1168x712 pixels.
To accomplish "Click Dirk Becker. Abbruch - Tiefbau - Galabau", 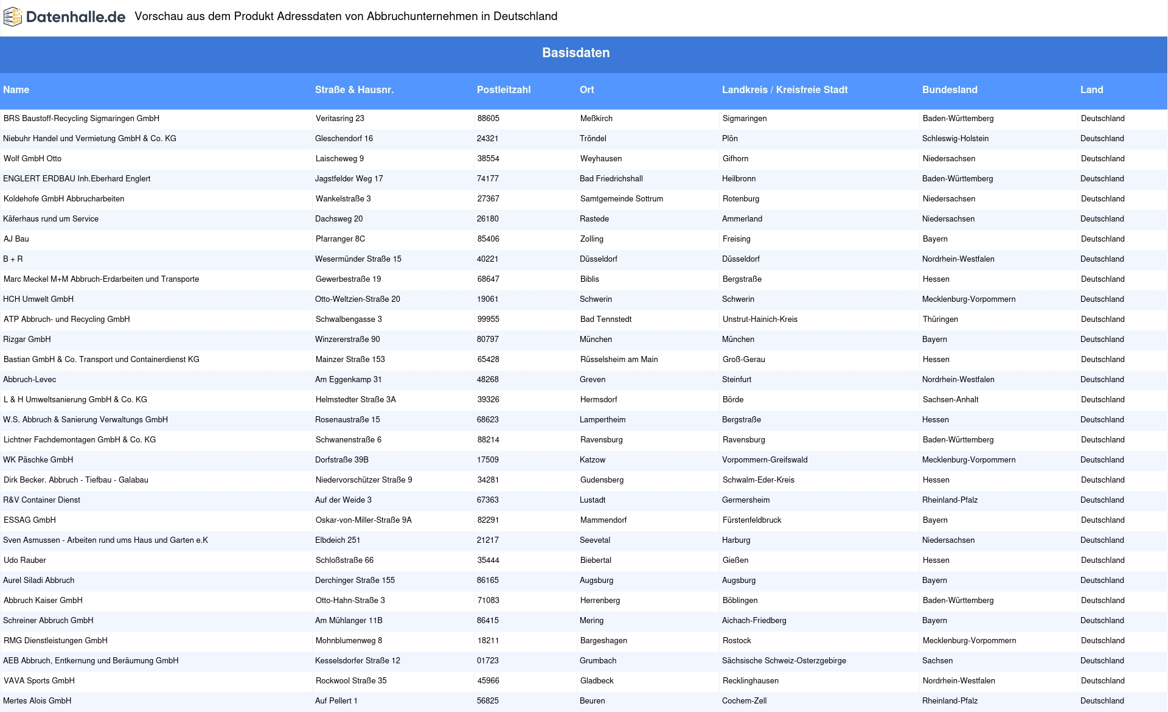I will (x=76, y=480).
